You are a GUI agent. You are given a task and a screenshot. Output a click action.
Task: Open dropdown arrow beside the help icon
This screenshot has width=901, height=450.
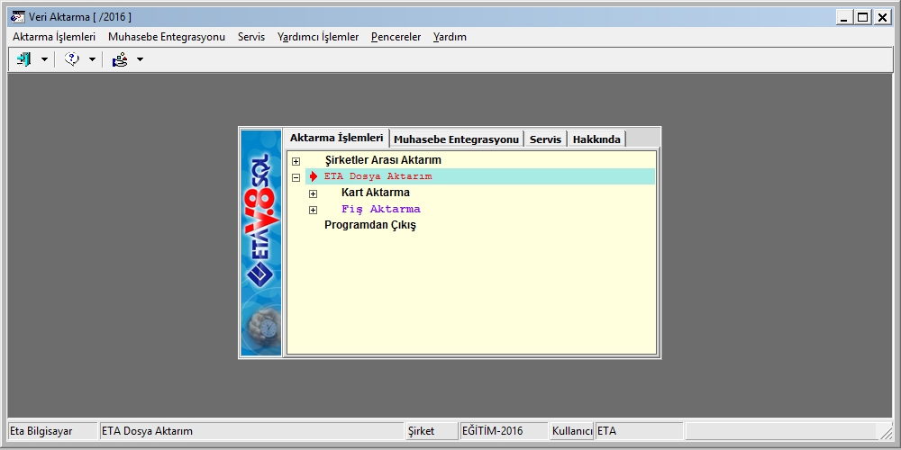coord(92,59)
